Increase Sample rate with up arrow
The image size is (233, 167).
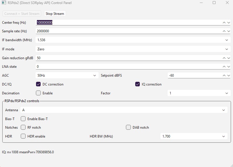[224, 31]
